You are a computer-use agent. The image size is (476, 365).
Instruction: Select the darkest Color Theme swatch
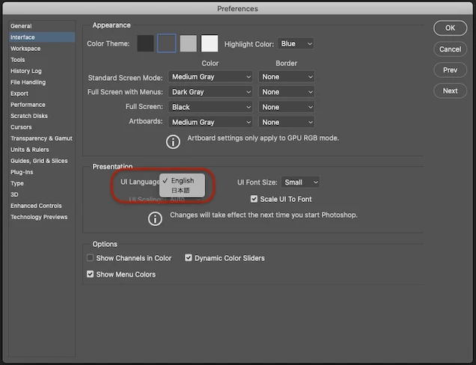(x=145, y=43)
